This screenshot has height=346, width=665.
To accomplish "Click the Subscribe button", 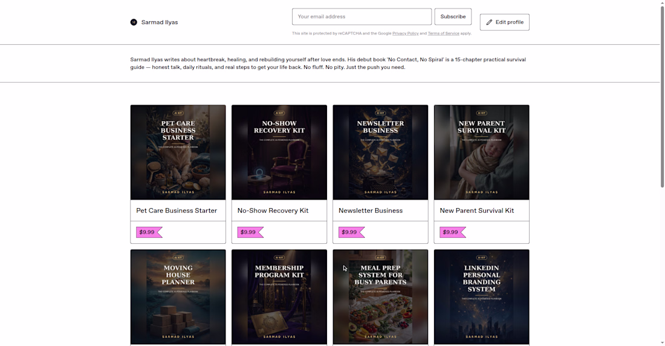I will click(x=453, y=16).
